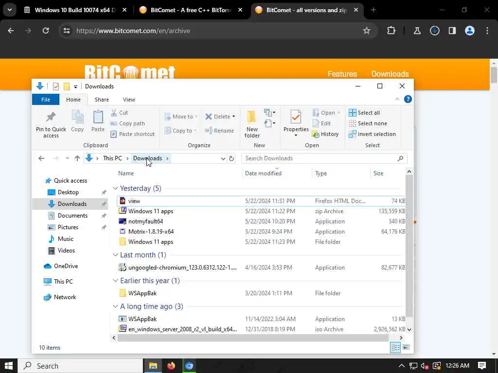
Task: Switch to View ribbon tab
Action: point(129,100)
